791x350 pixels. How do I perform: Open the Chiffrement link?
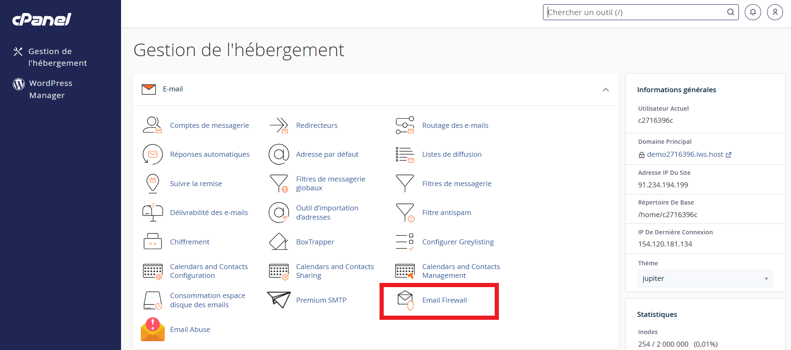(190, 242)
